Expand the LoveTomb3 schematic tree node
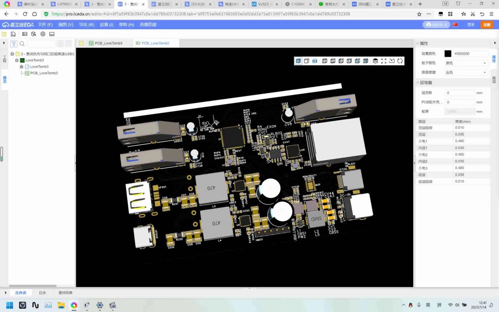Screen dimensions: 499x312 22,67
